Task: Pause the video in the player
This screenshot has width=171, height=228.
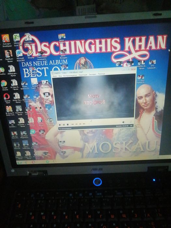Action: coord(64,125)
